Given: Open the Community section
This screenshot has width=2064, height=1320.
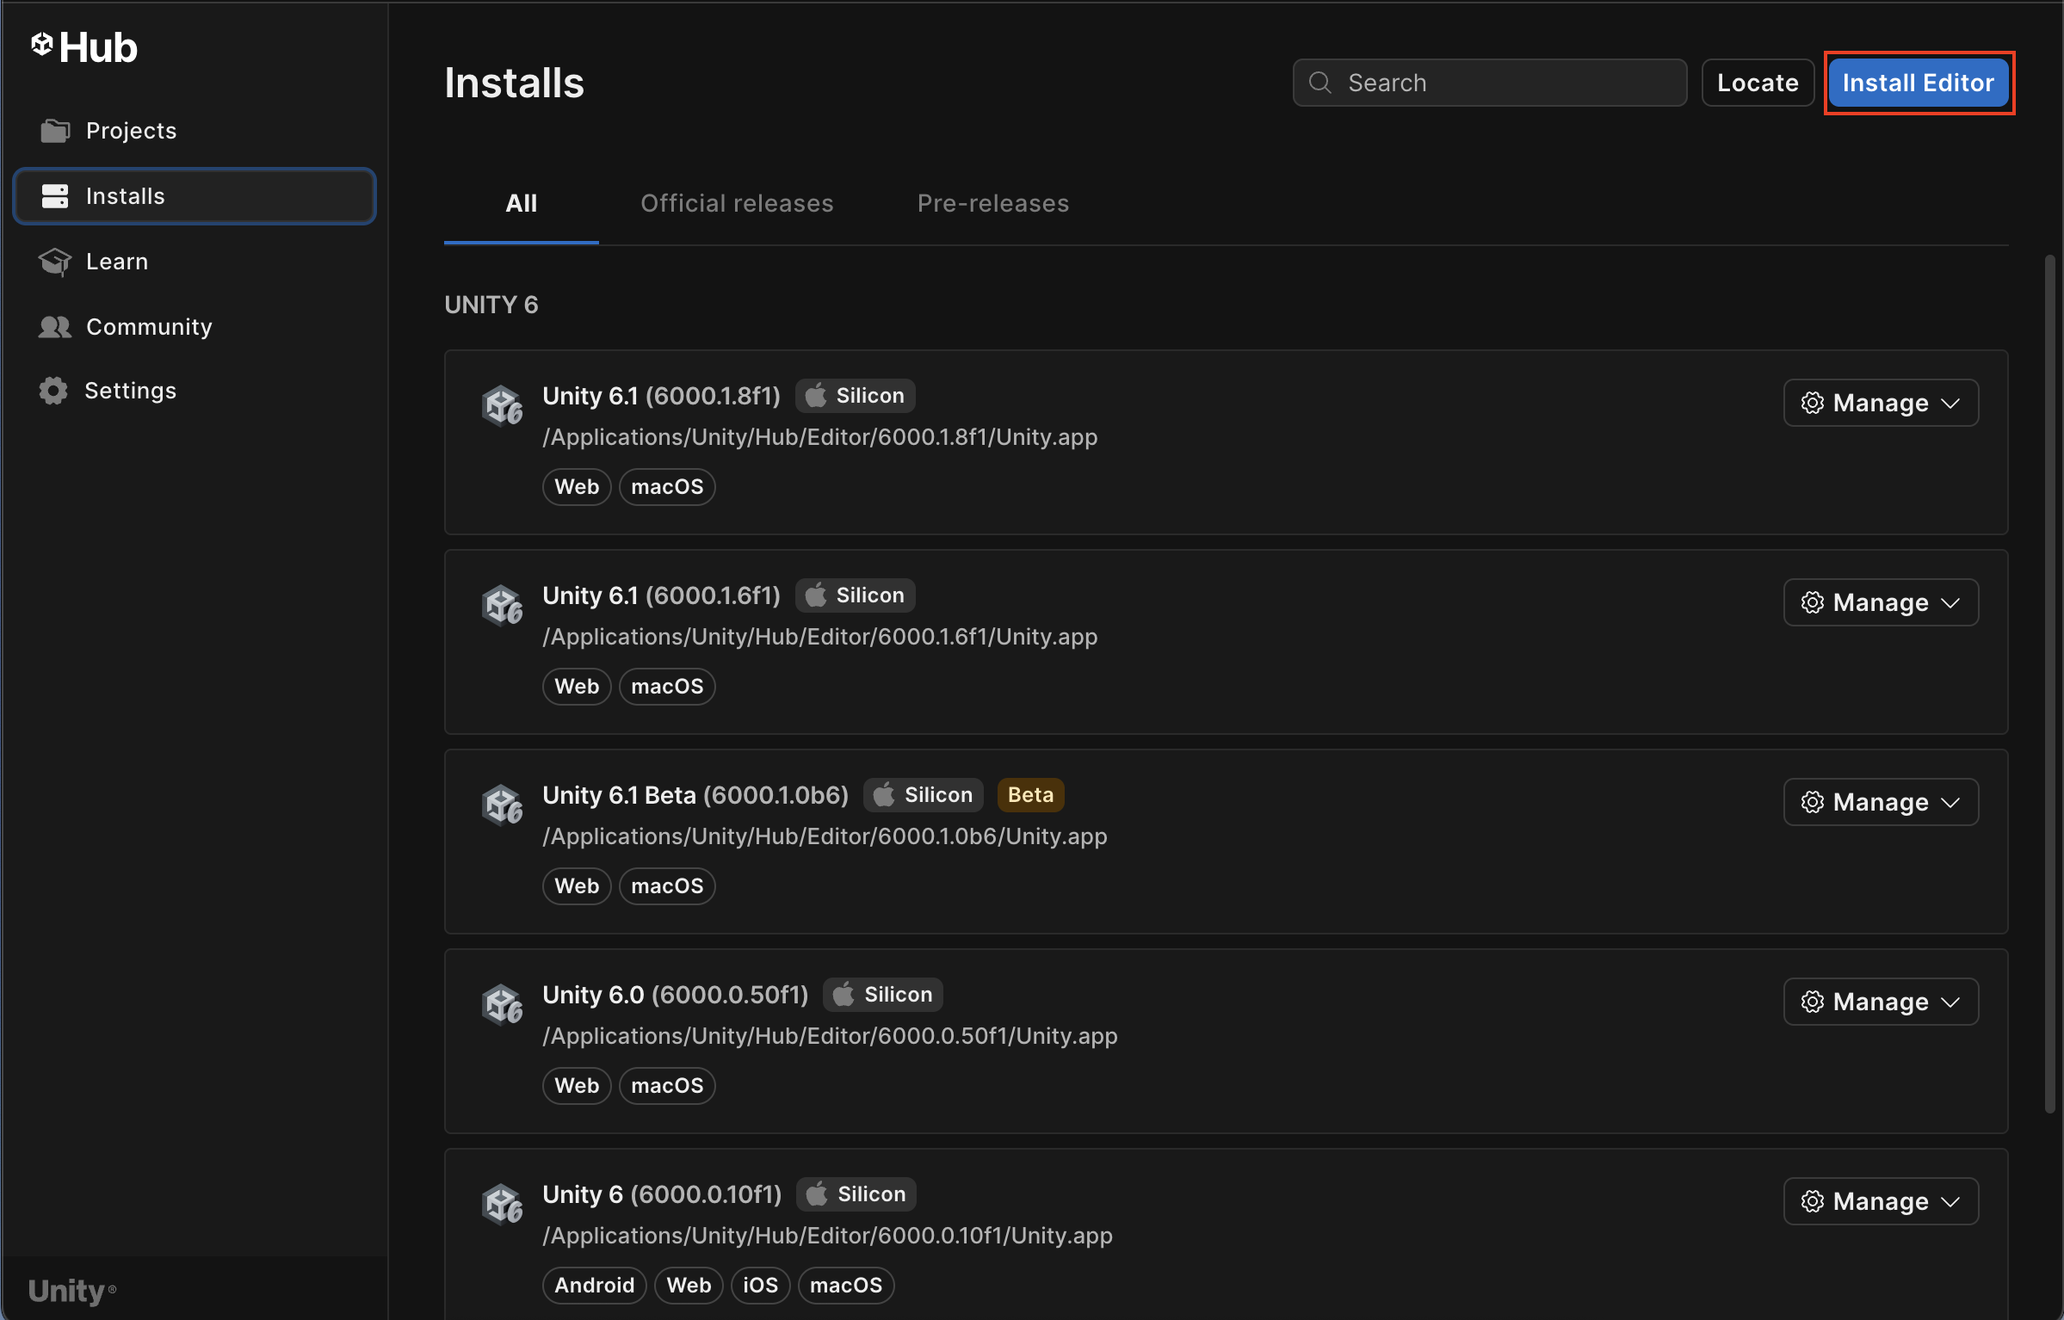Looking at the screenshot, I should coord(148,327).
